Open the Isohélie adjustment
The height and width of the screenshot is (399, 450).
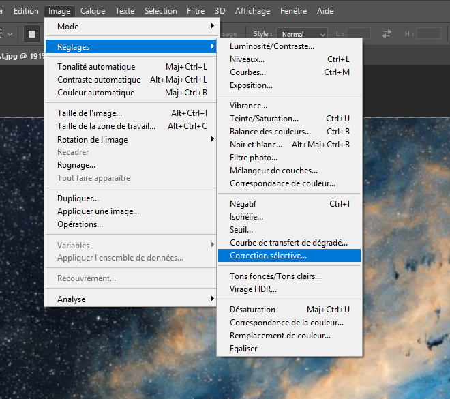[289, 217]
